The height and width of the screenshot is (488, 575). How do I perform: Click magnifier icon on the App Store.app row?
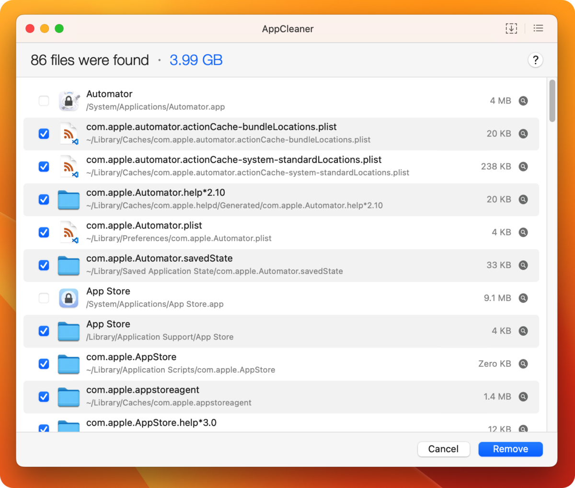coord(523,298)
